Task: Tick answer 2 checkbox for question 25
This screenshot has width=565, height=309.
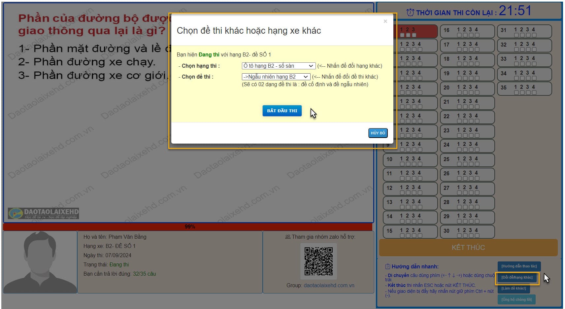Action: [465, 164]
